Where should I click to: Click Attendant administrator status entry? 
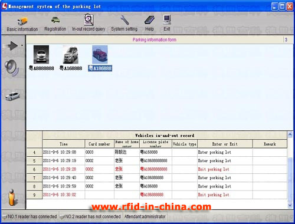(145, 216)
